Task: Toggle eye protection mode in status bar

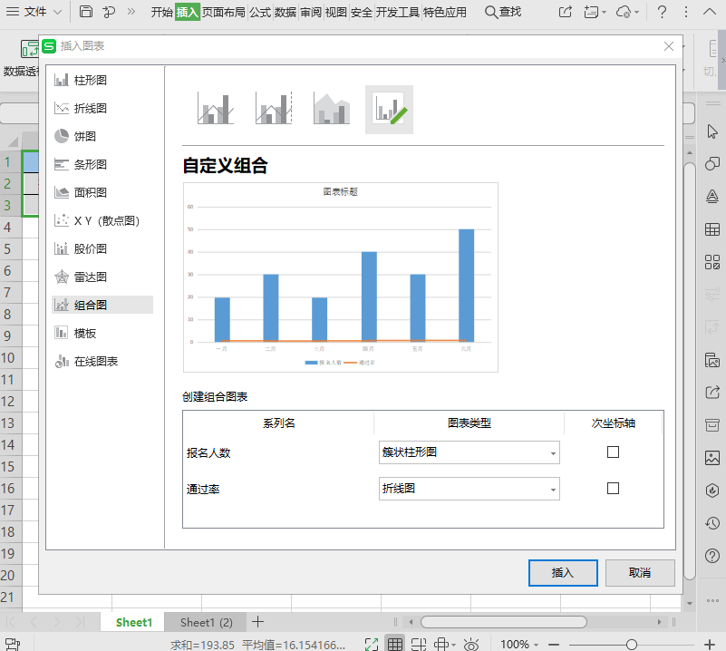Action: (471, 644)
